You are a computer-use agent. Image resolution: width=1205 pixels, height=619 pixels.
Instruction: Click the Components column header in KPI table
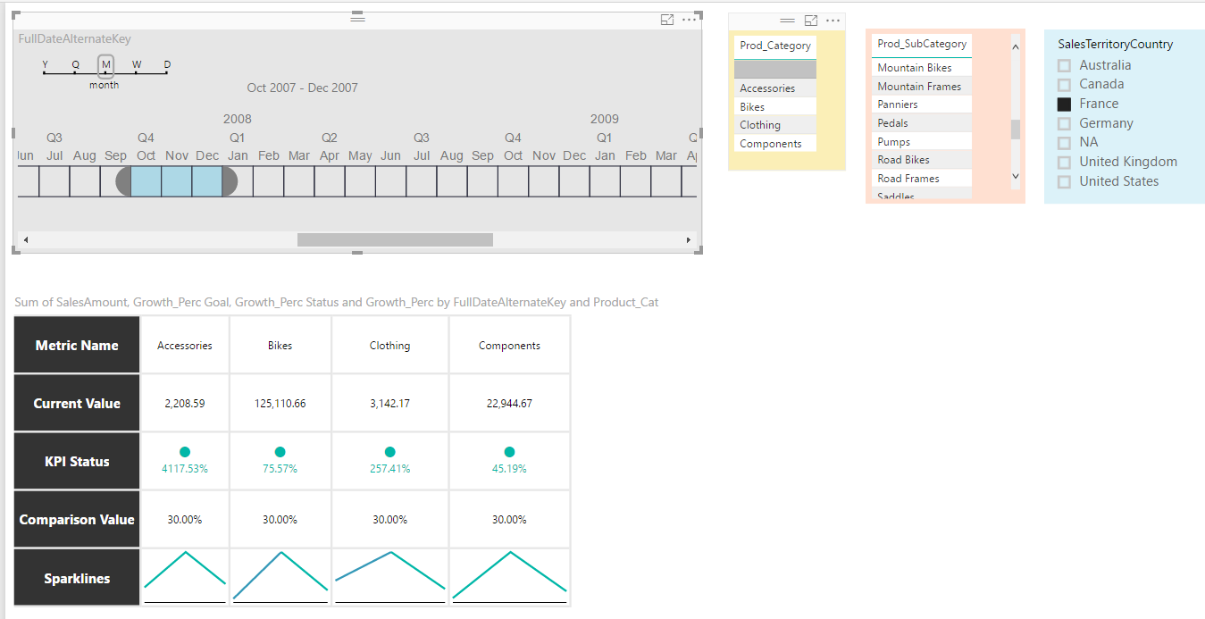pyautogui.click(x=509, y=345)
